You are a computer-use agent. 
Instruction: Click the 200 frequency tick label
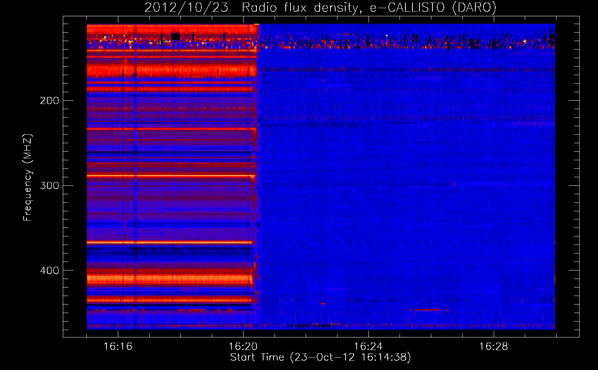50,101
